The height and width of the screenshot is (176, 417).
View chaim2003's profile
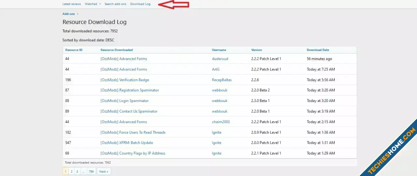[x=221, y=122]
